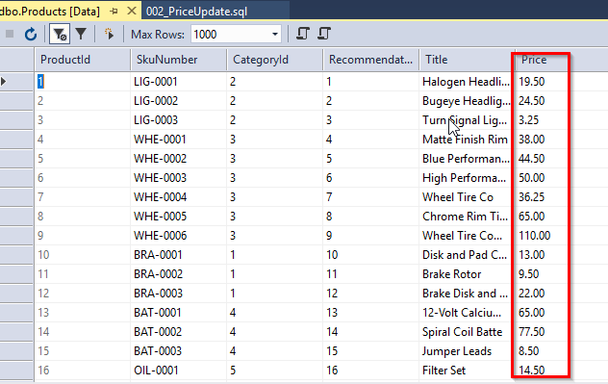Click the second script-to-file icon

(324, 34)
